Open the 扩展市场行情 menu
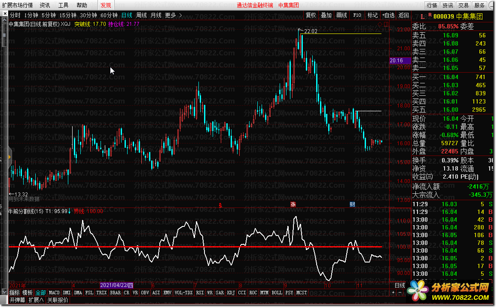 (18, 5)
